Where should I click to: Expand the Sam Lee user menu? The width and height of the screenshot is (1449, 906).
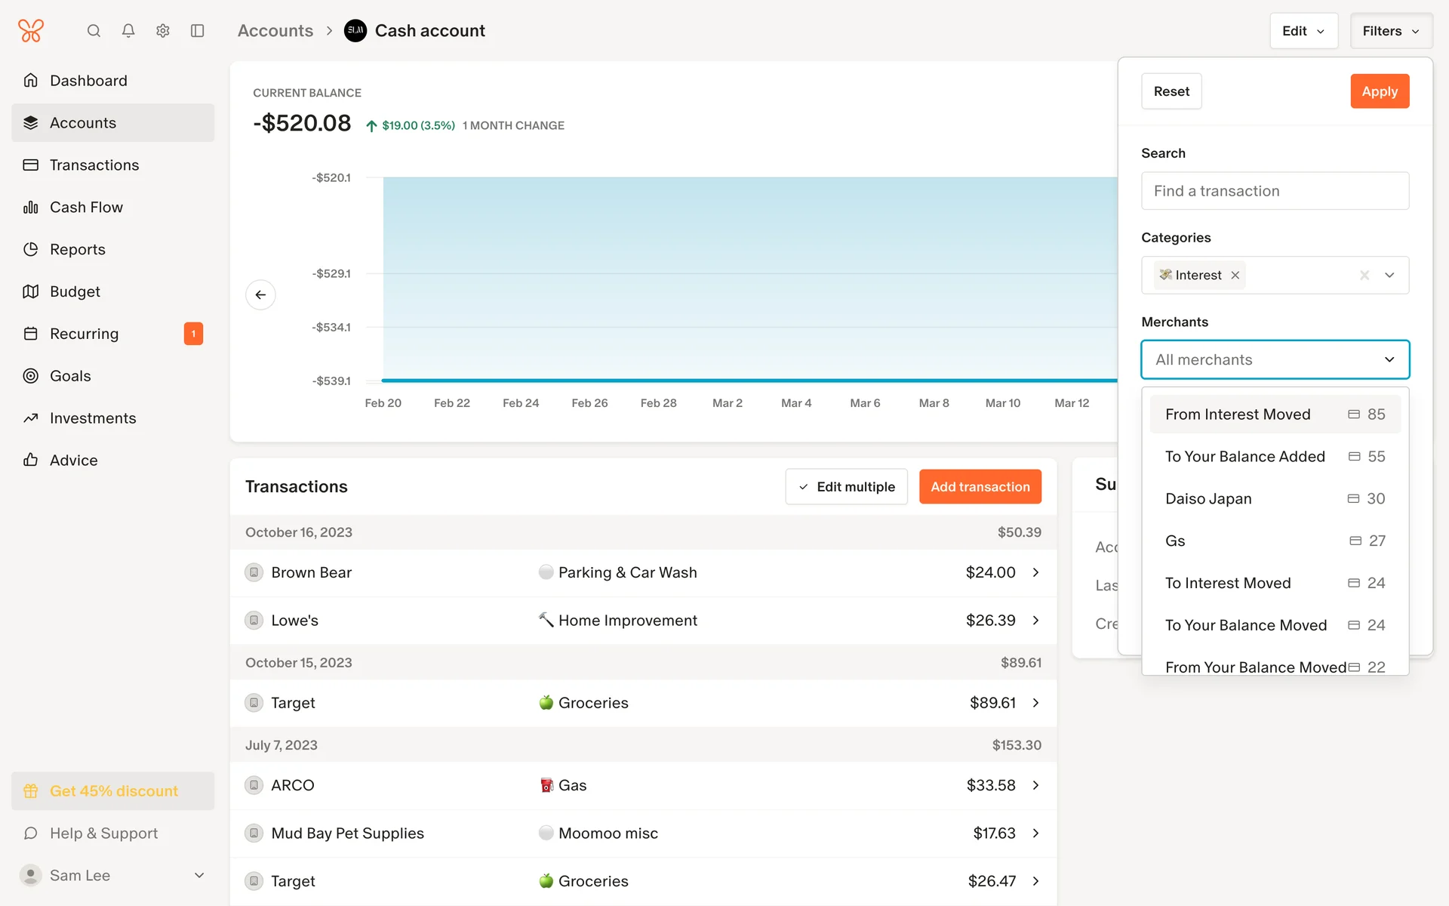(x=199, y=875)
